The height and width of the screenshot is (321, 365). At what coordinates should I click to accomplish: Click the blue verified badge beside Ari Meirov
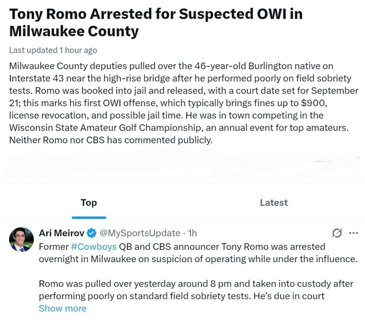click(x=92, y=233)
